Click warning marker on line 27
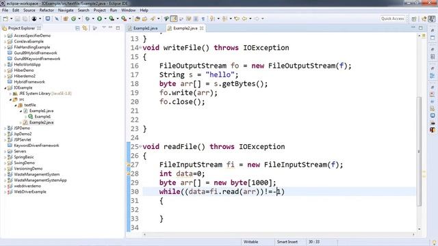 tap(128, 165)
